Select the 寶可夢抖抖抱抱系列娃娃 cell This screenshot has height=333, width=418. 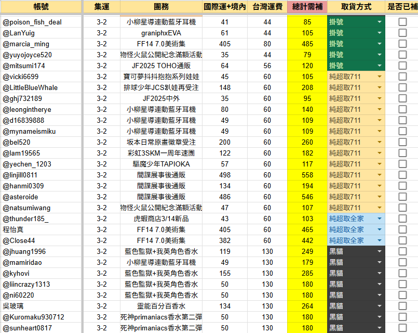(161, 76)
